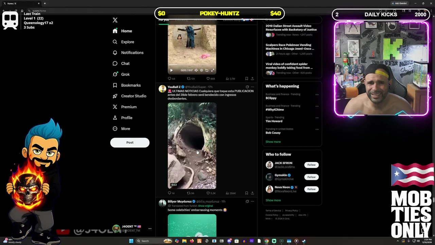
Task: View analytics for the post with 284K views
Action: click(x=231, y=193)
